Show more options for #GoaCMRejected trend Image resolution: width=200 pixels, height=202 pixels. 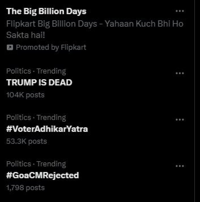pos(180,166)
